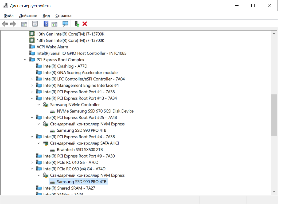Screen dimensions: 285x214
Task: Select Intel Serial IO GPIO Host Controller - INTC1085
Action: coord(81,53)
